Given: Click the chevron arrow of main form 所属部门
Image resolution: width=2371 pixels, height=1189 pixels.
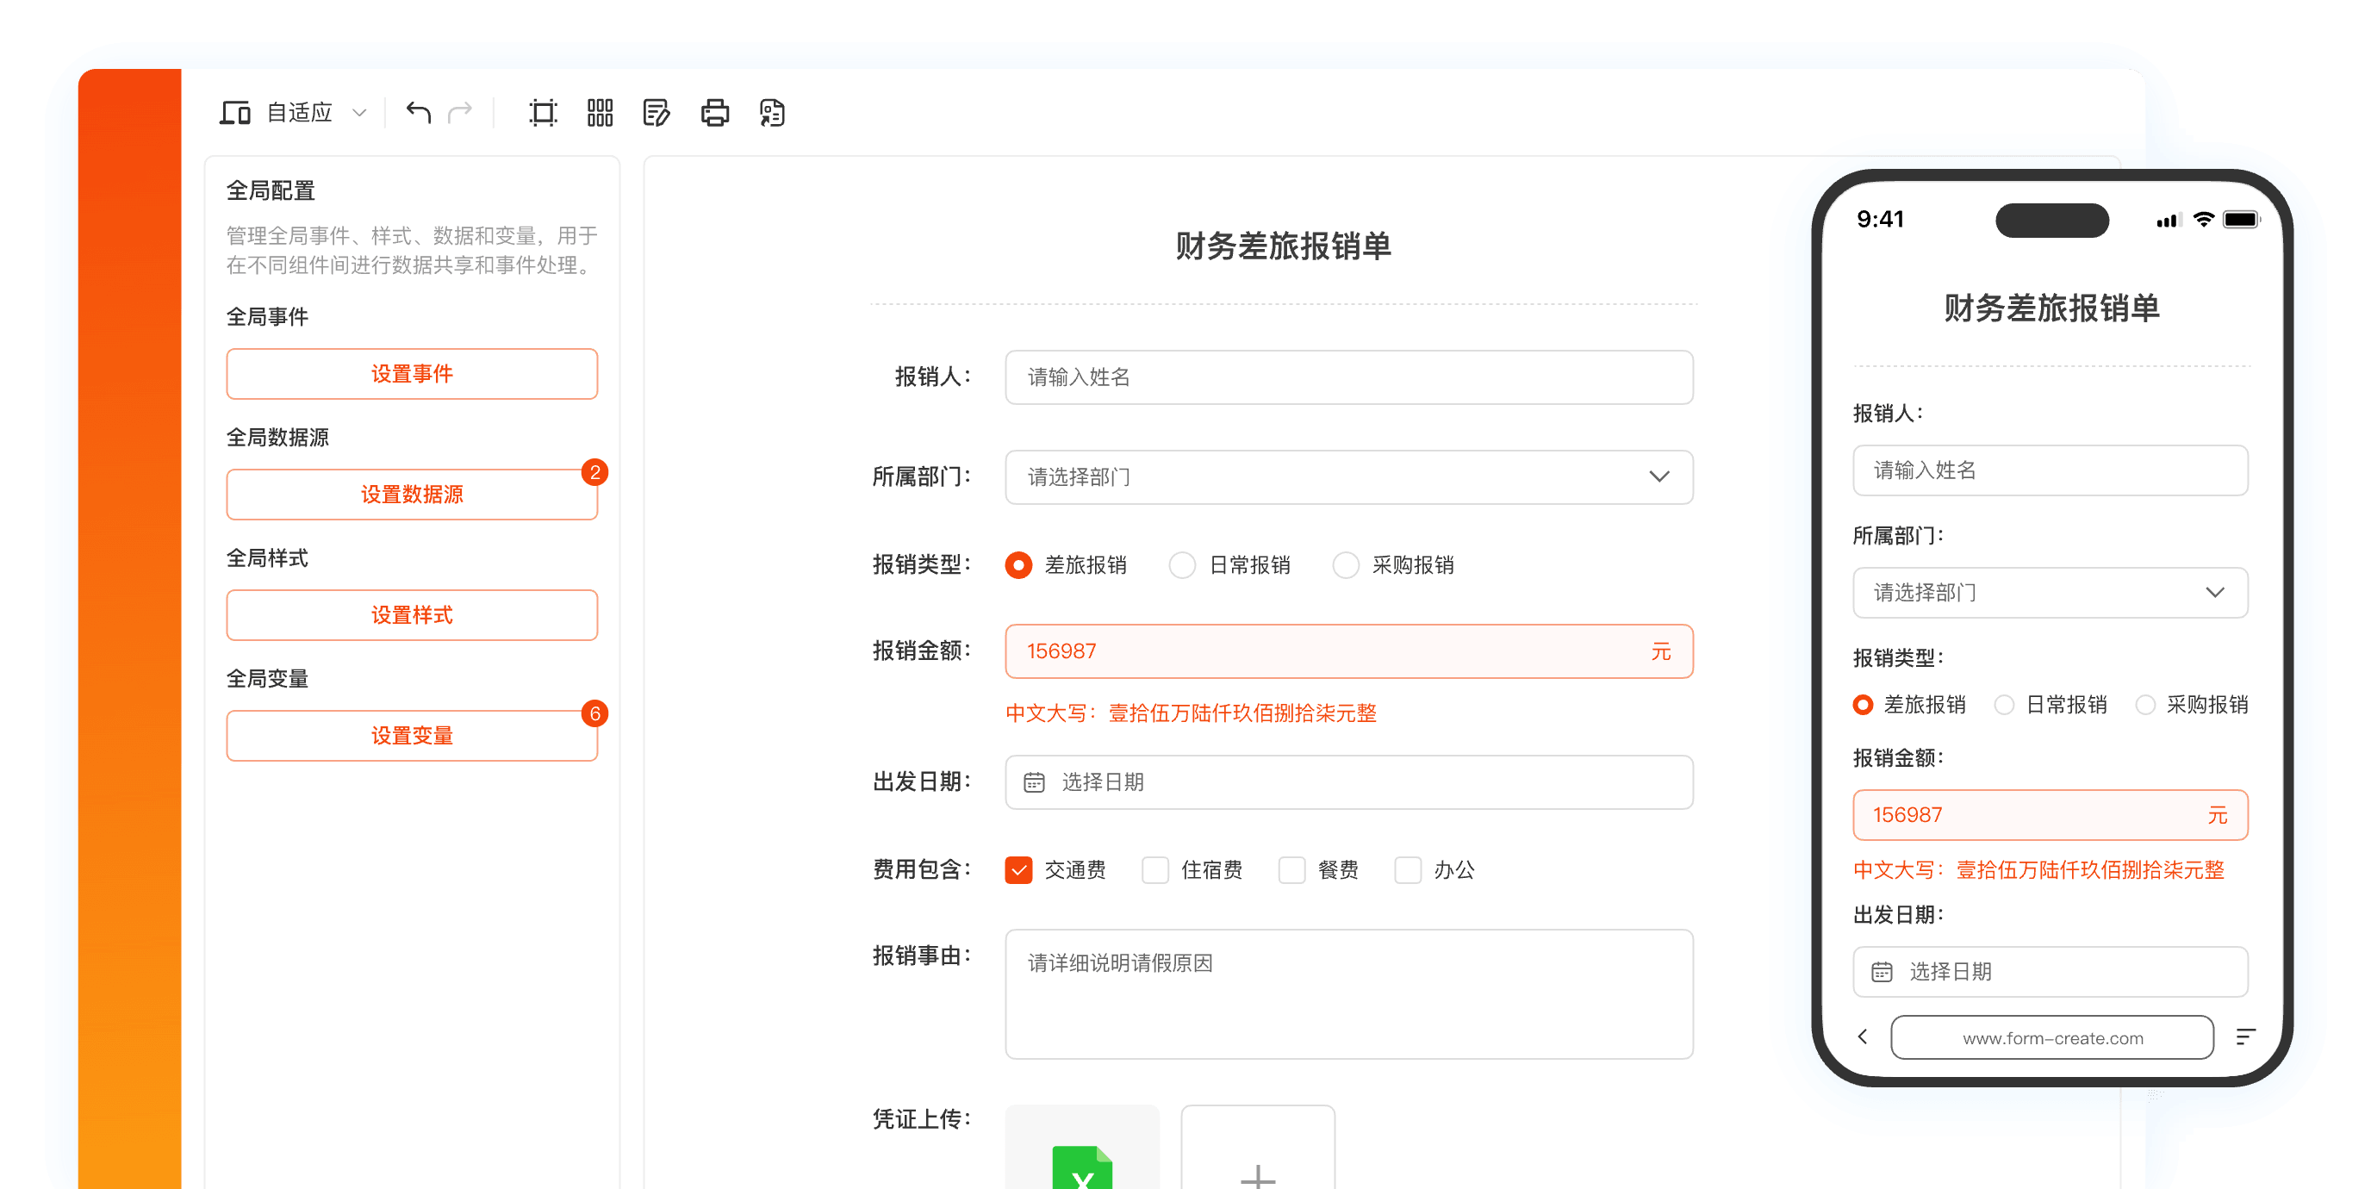Looking at the screenshot, I should 1658,476.
